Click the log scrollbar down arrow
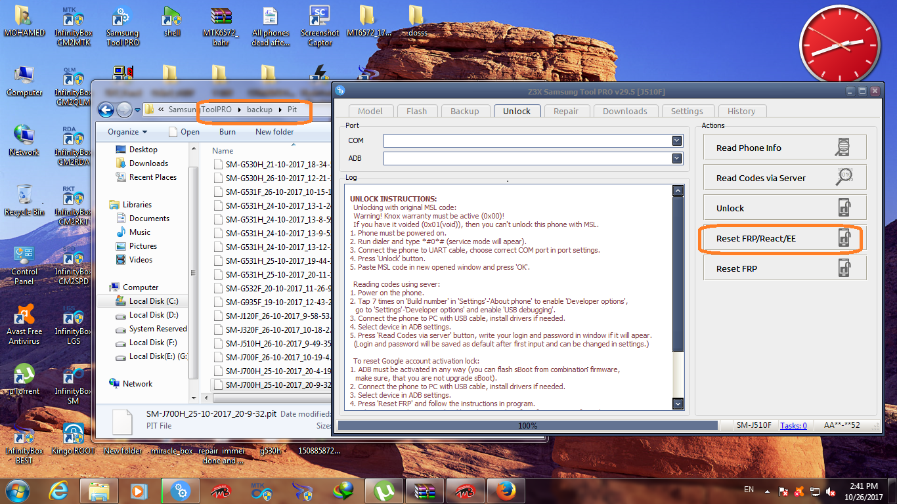The height and width of the screenshot is (504, 897). 678,404
